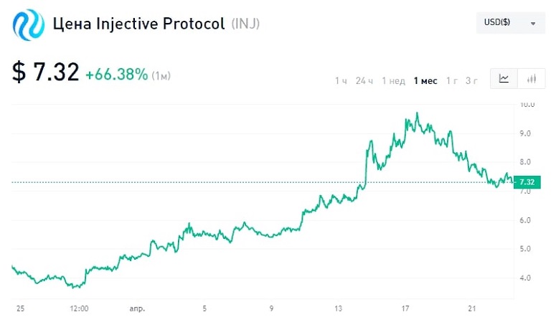
Task: Select the active 1 мес range
Action: [425, 80]
